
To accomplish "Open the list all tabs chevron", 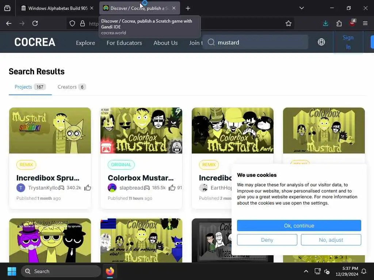I will pos(301,8).
